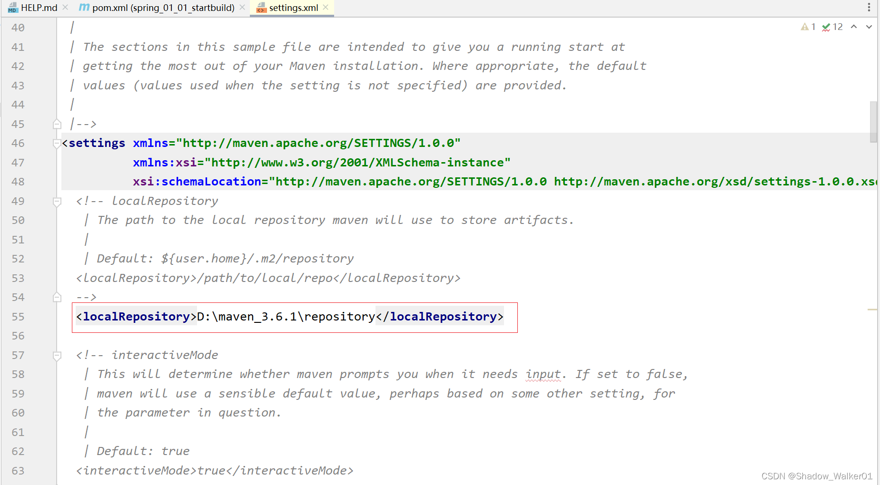Close the settings.xml editor tab

(326, 8)
